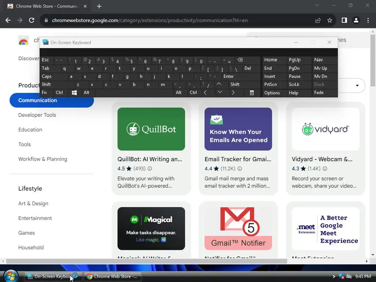Select Workflow & Planning category
This screenshot has height=282, width=376.
coord(43,159)
